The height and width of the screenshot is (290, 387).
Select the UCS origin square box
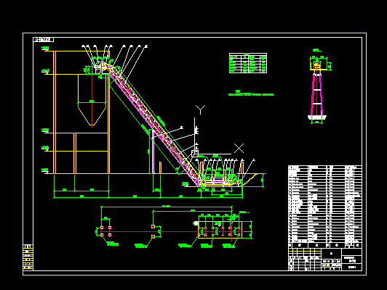click(x=195, y=154)
